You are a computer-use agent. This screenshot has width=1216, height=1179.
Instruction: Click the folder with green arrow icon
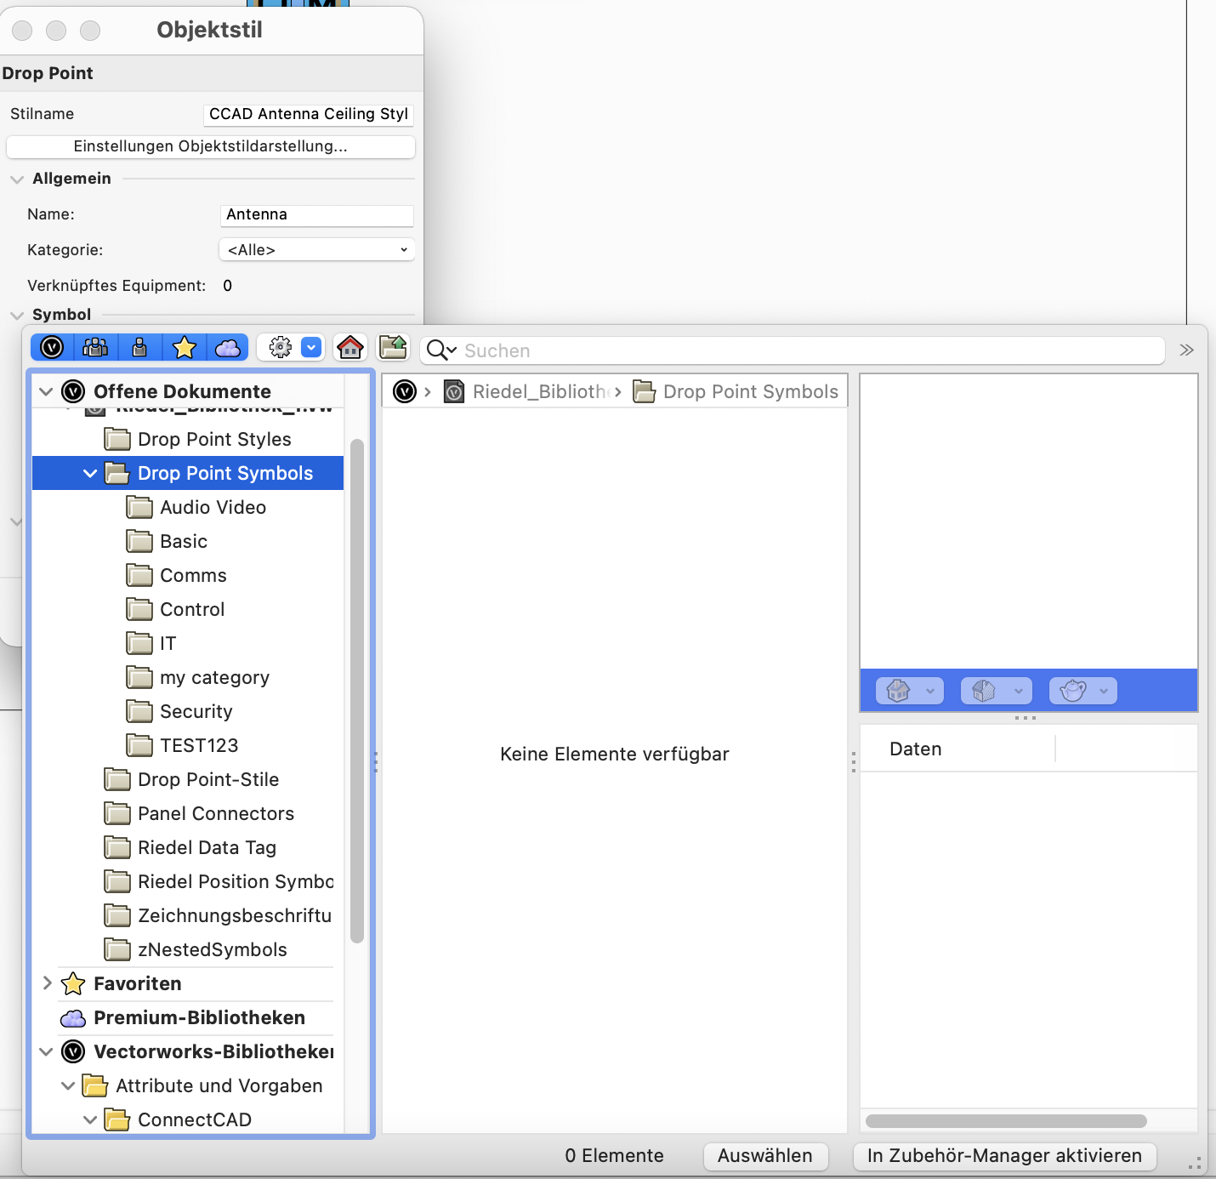coord(393,347)
